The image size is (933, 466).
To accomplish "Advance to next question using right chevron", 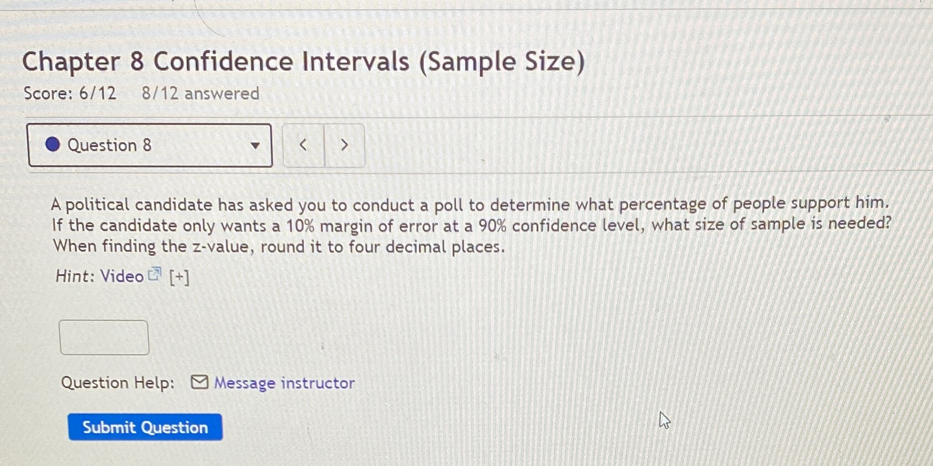I will tap(344, 145).
